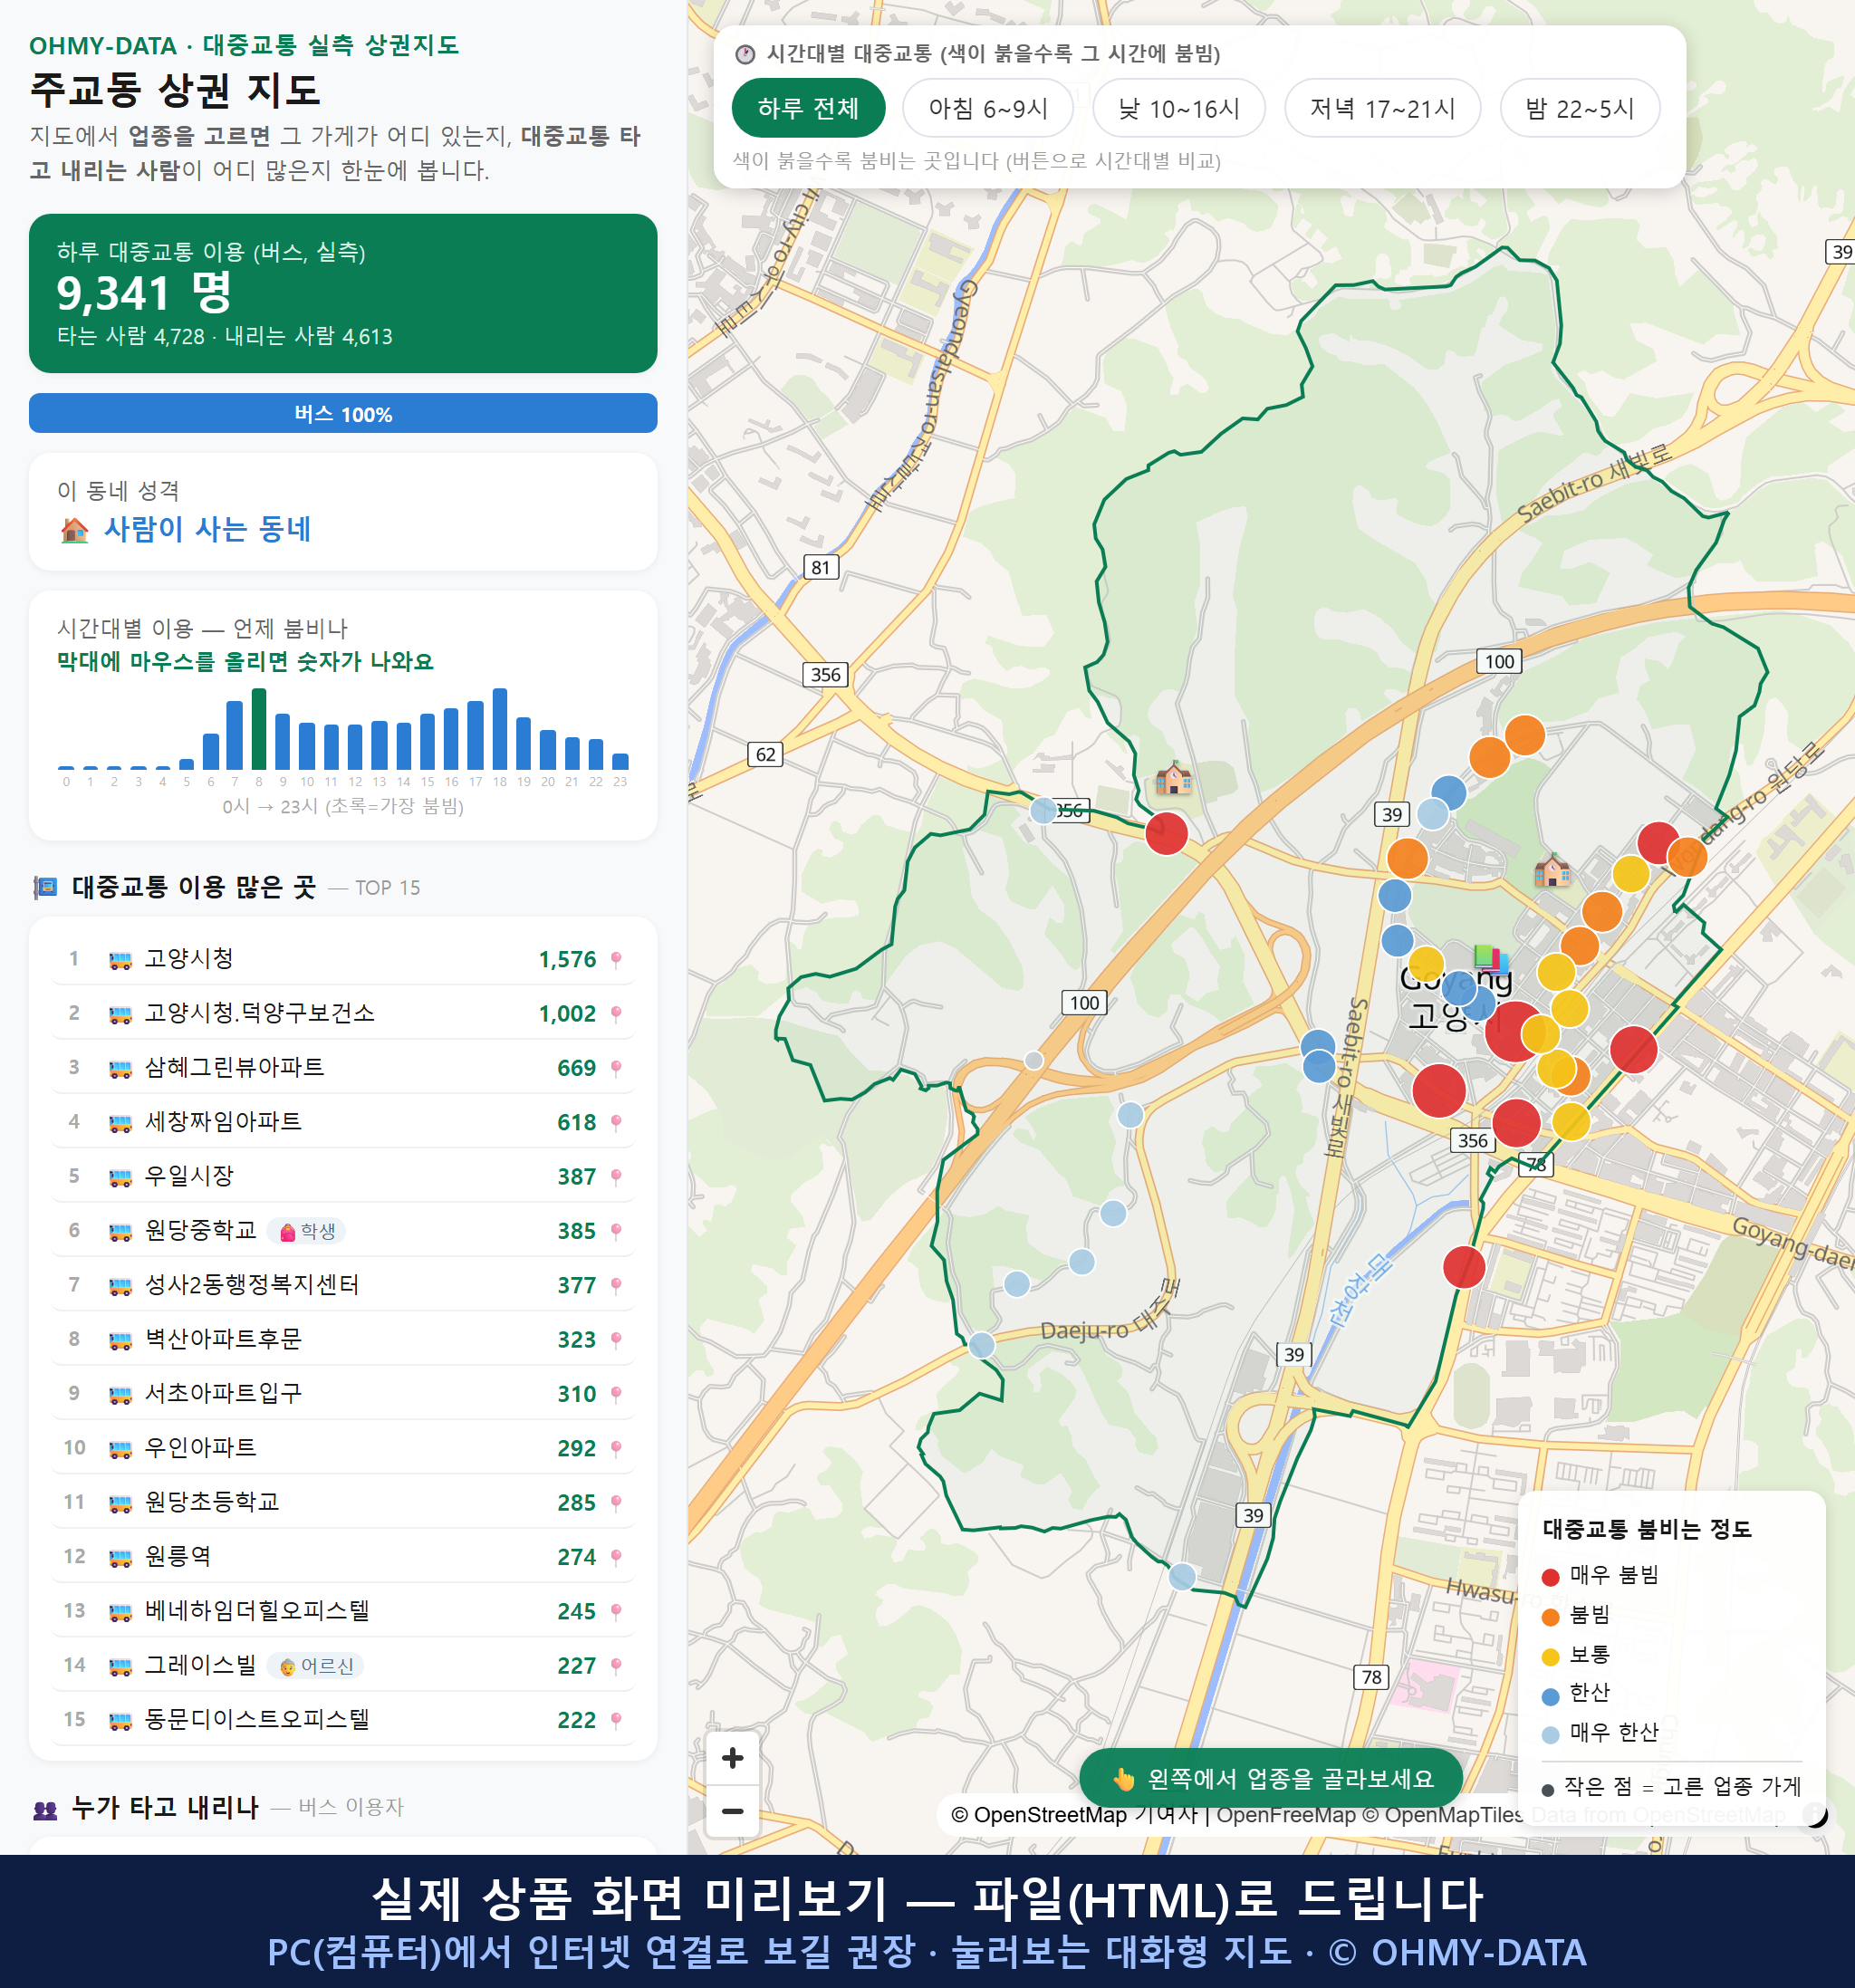Click the pin icon for 그레이스빌
The width and height of the screenshot is (1855, 1988).
[616, 1666]
